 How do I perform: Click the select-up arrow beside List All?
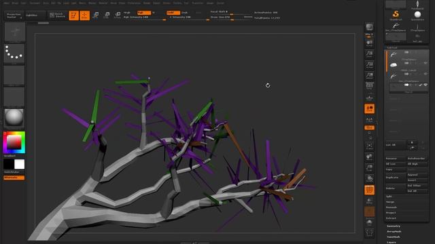pyautogui.click(x=412, y=142)
